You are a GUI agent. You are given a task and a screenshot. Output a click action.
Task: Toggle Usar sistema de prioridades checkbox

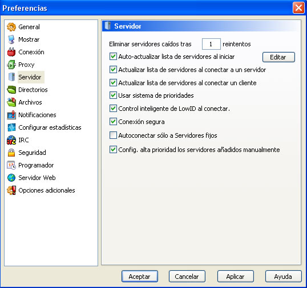113,95
